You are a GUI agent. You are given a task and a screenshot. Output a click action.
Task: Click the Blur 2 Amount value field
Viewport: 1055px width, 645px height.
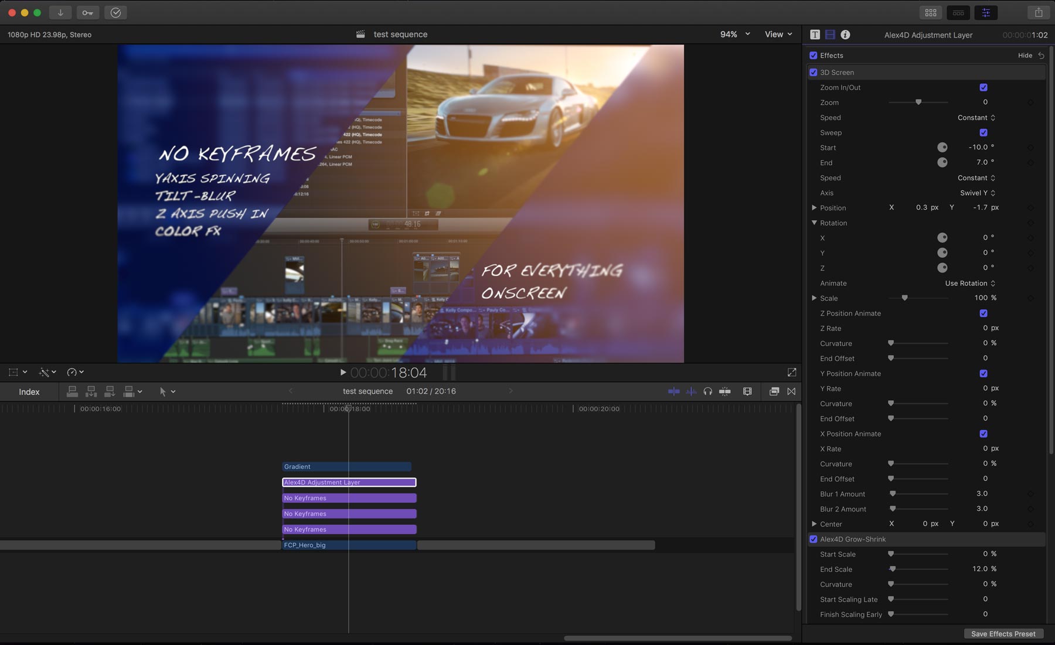(x=982, y=509)
